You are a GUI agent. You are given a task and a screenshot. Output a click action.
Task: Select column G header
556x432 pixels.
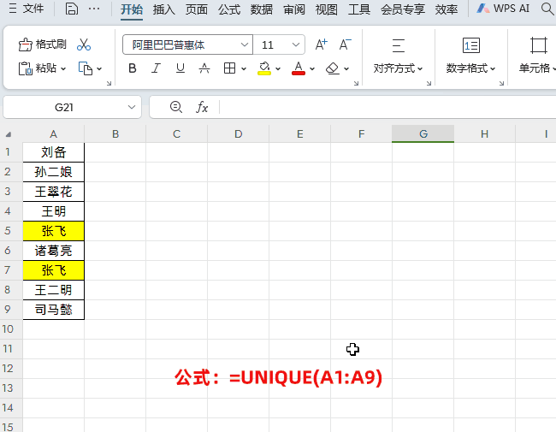click(x=423, y=133)
